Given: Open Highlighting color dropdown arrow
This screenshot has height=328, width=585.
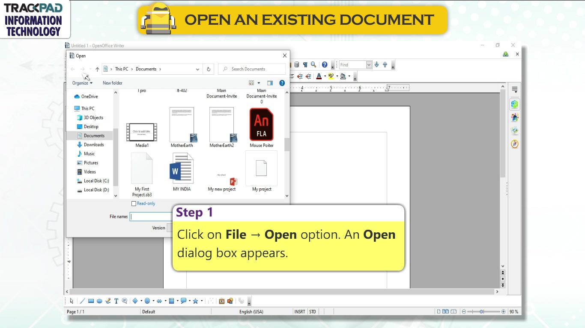Looking at the screenshot, I should coord(337,76).
